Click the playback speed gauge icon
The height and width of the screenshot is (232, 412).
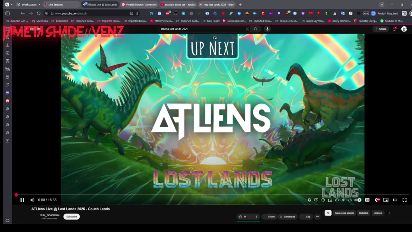[350, 200]
